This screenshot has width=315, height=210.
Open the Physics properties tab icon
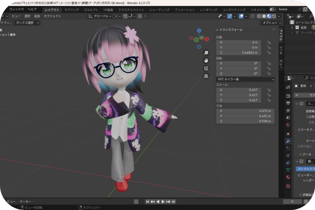(288, 155)
